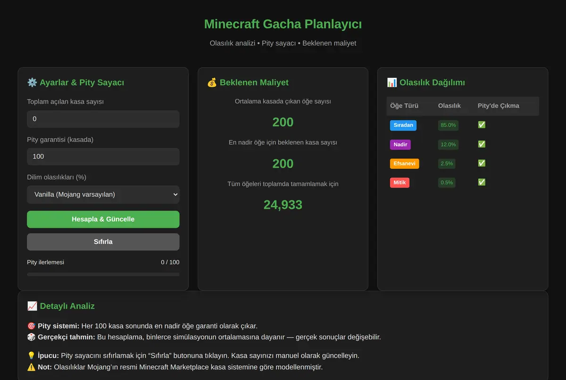Click the Pity ilerlemesi label
566x380 pixels.
tap(46, 262)
